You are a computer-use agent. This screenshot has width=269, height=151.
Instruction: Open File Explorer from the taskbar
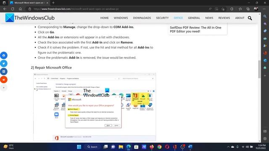pyautogui.click(x=121, y=147)
